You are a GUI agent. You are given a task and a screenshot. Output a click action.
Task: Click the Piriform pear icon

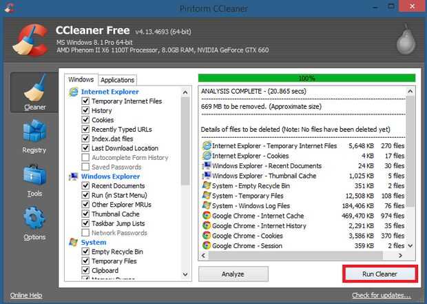406,40
